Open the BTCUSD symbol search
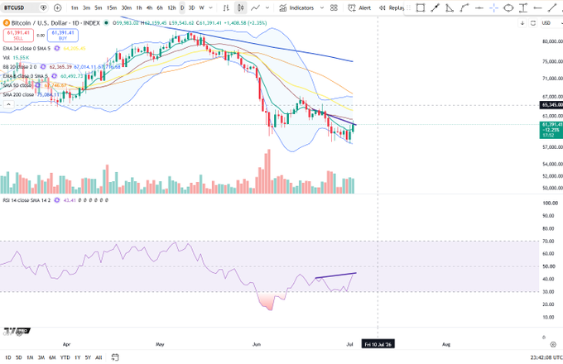Viewport: 563px width, 364px height. (x=15, y=7)
